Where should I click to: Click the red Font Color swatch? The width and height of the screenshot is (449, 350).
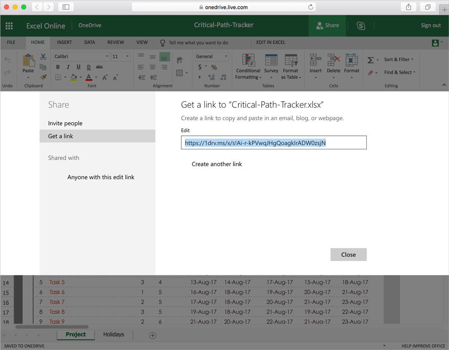[89, 77]
